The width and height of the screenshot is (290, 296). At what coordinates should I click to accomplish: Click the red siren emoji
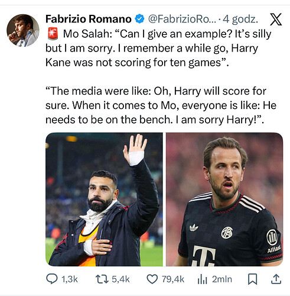click(x=53, y=34)
